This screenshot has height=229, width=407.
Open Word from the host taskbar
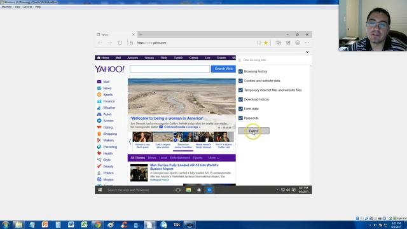coord(71,225)
